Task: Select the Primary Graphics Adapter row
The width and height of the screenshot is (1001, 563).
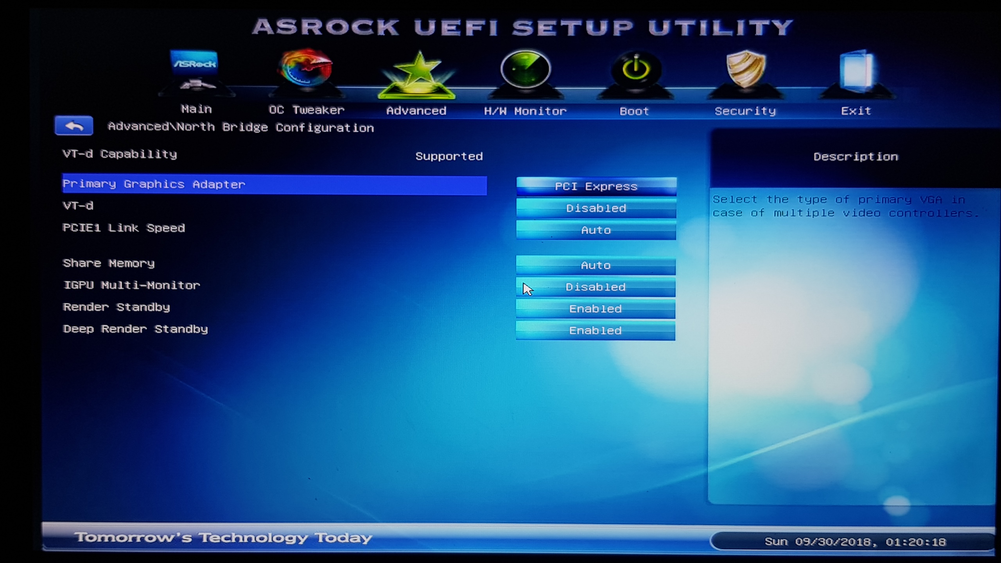Action: [274, 185]
